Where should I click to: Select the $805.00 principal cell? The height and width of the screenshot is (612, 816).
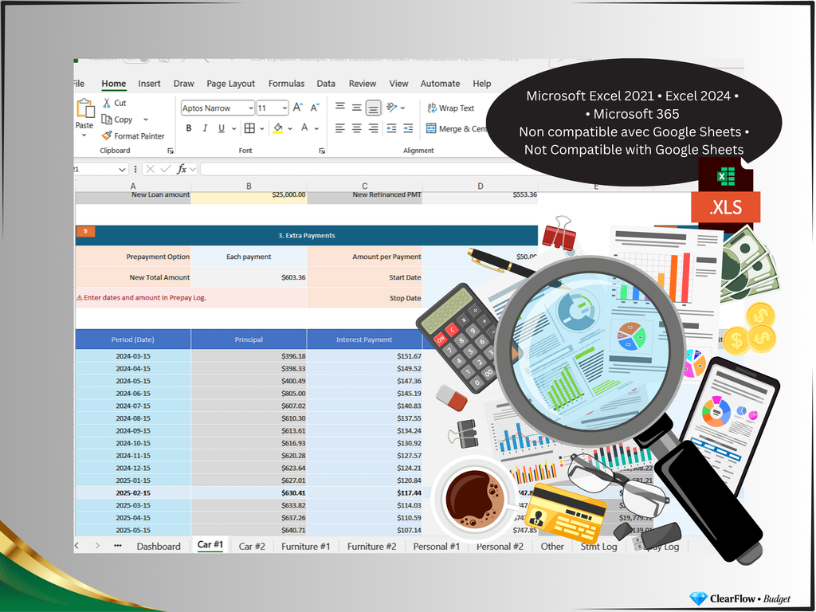(249, 394)
